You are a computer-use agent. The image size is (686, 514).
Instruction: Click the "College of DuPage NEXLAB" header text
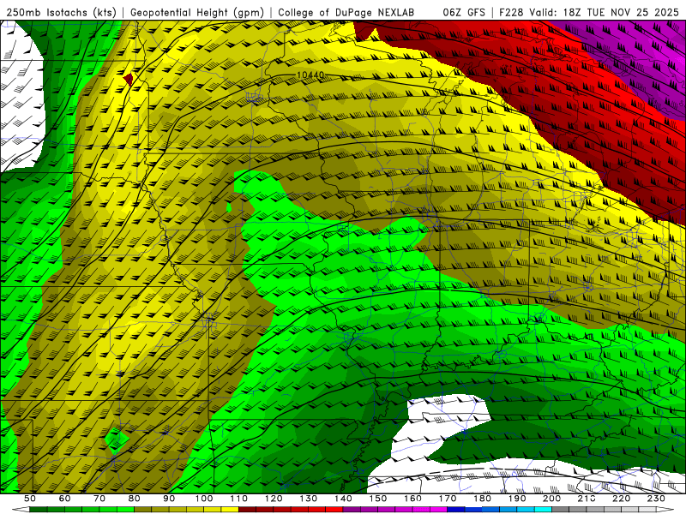346,13
